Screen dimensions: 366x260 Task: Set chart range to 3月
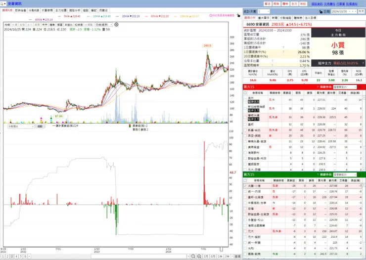click(206, 256)
